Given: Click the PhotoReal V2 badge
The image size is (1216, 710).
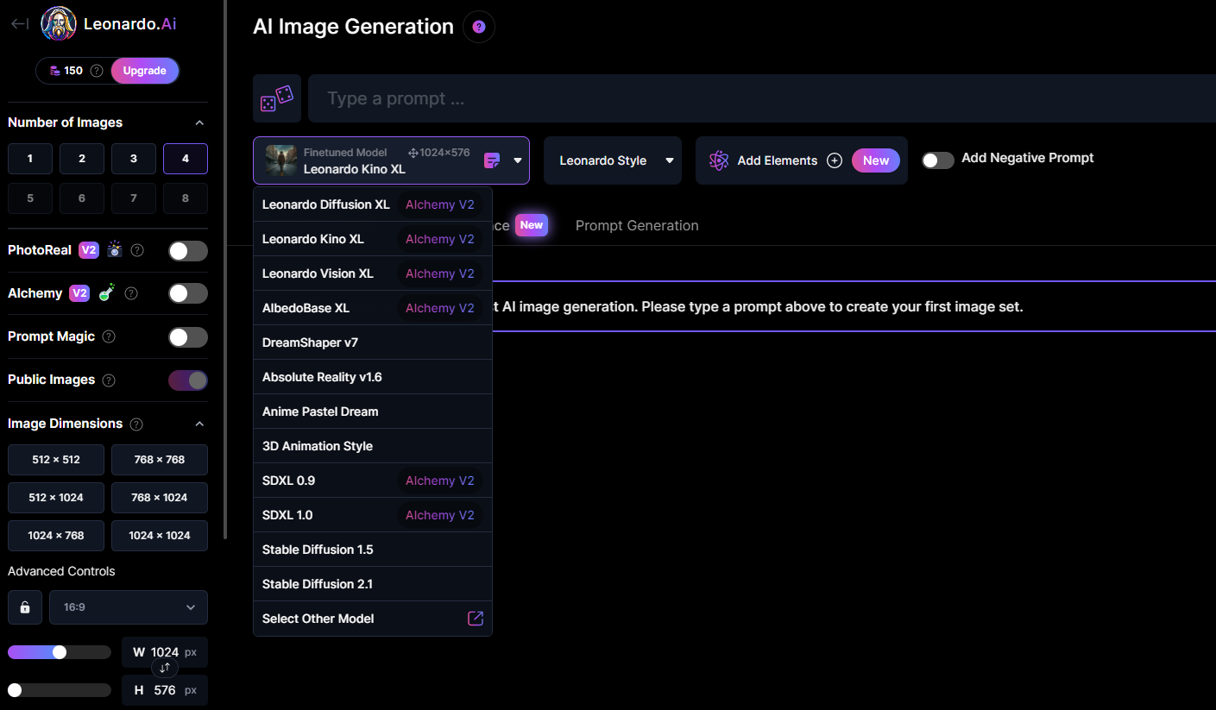Looking at the screenshot, I should 89,250.
